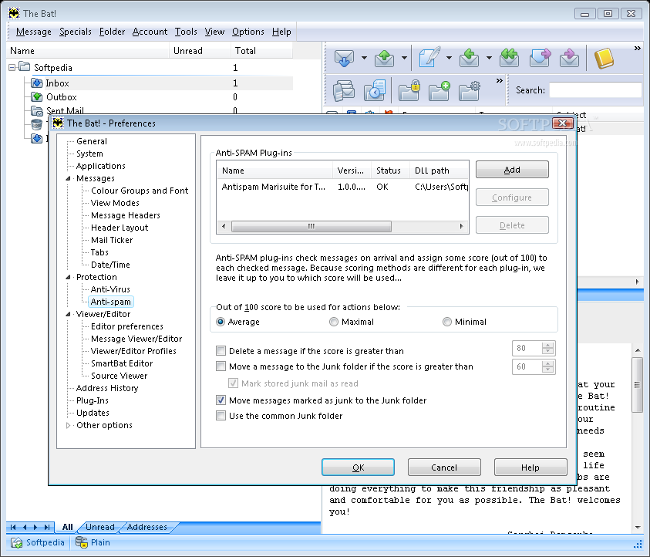Open the Send mail dropdown arrow
650x557 pixels.
(x=404, y=58)
